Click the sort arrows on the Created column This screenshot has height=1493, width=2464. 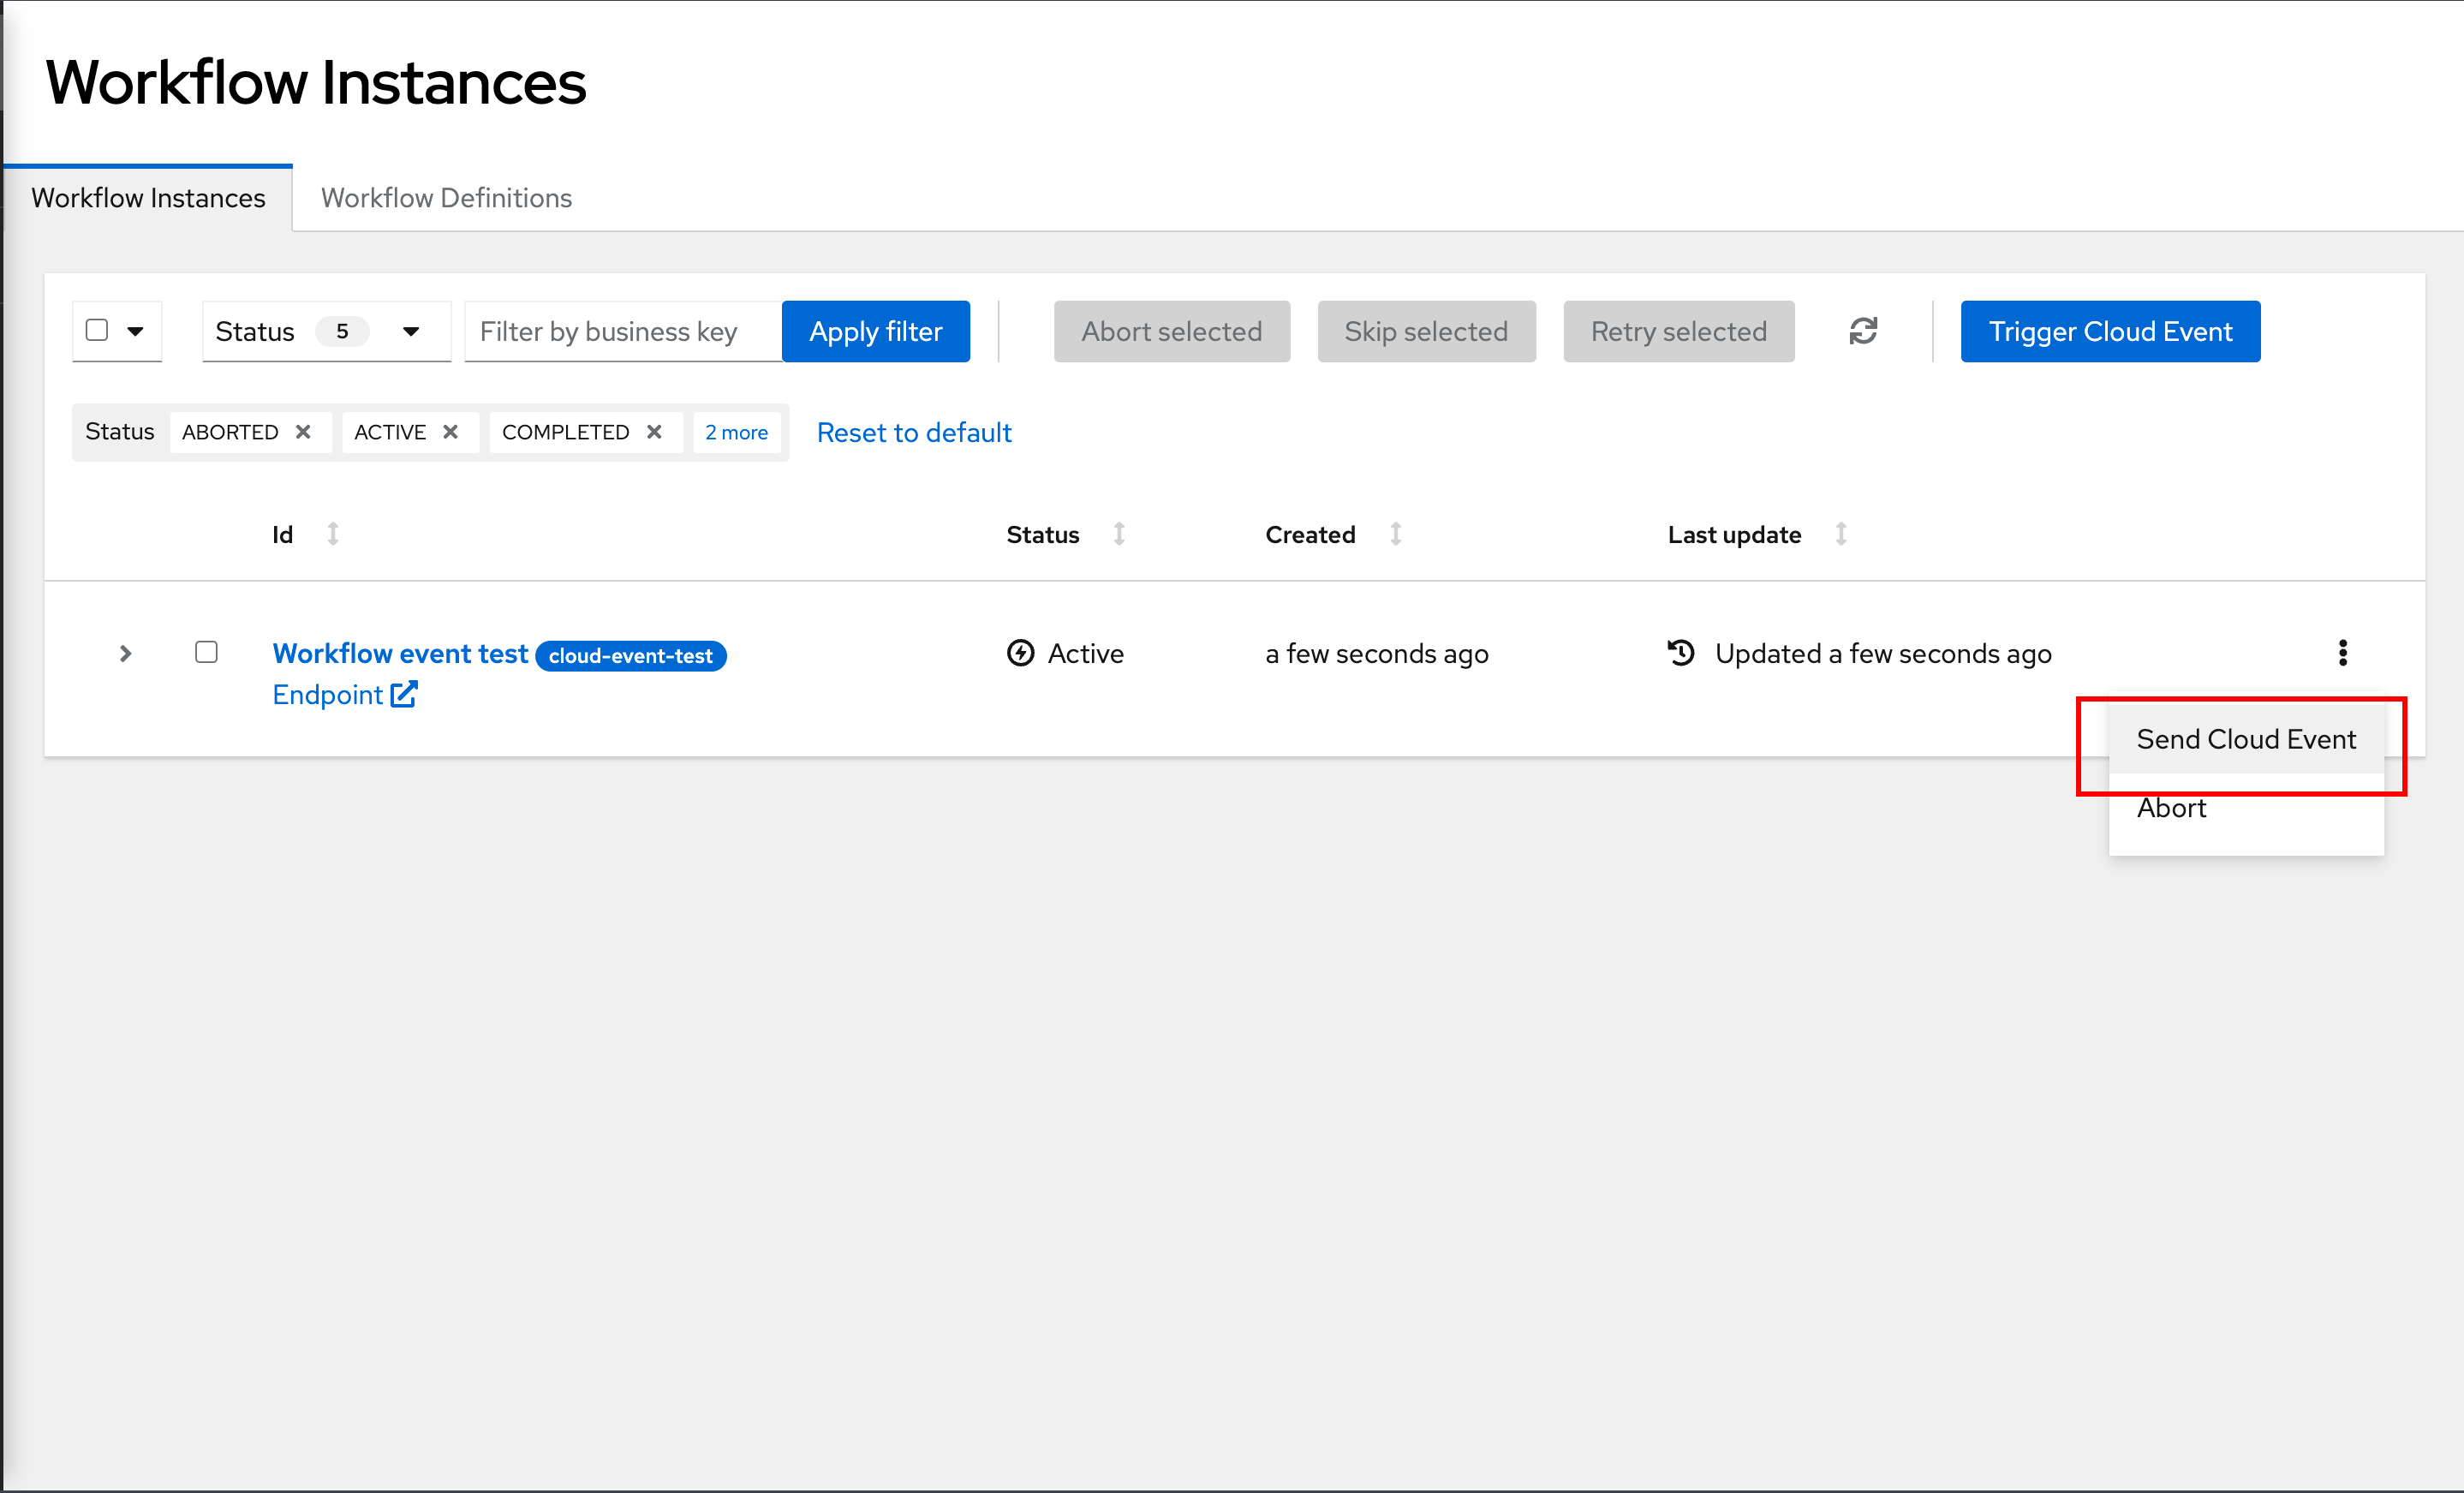pos(1396,534)
